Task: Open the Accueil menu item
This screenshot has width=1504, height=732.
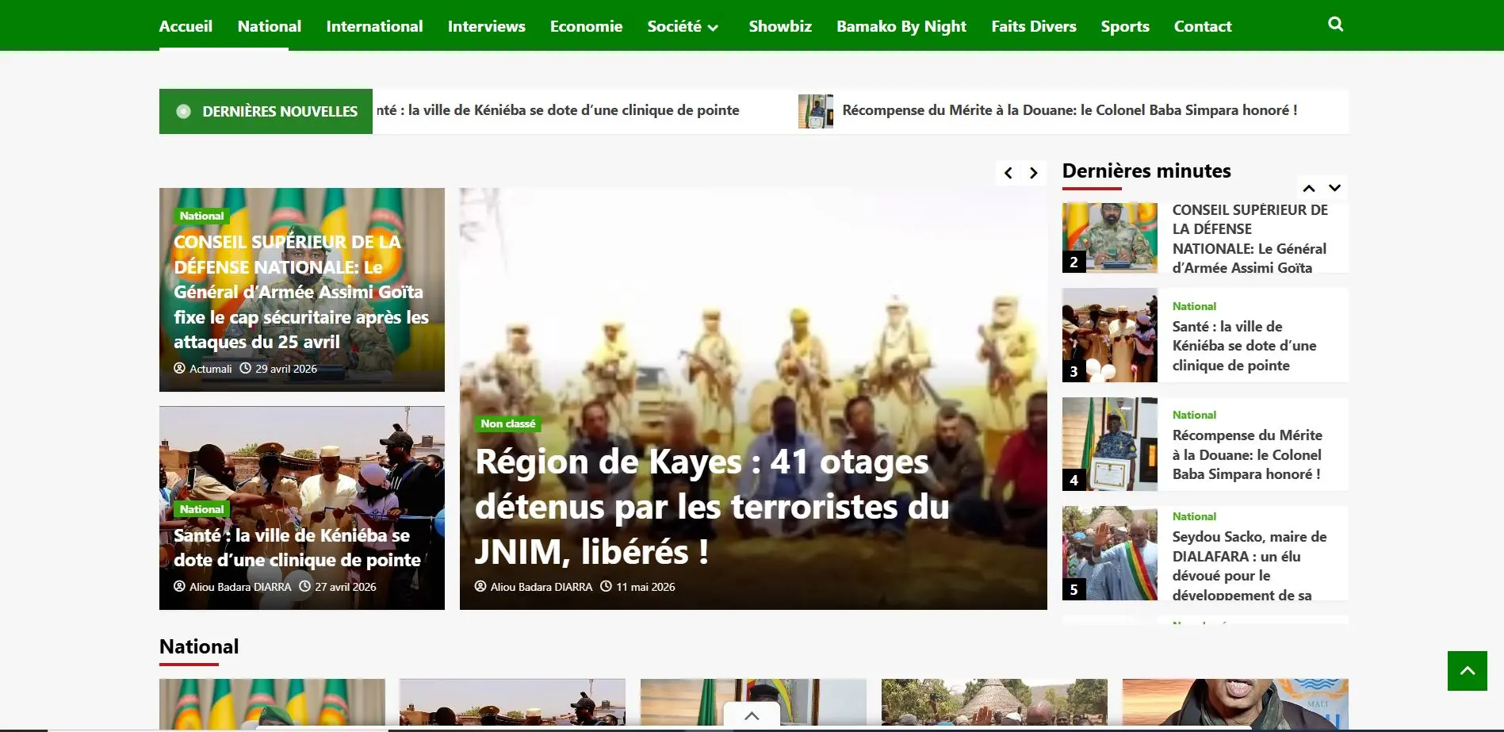Action: 186,26
